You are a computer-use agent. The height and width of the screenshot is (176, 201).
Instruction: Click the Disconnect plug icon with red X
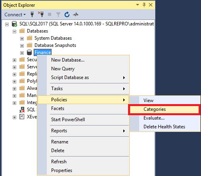41,14
